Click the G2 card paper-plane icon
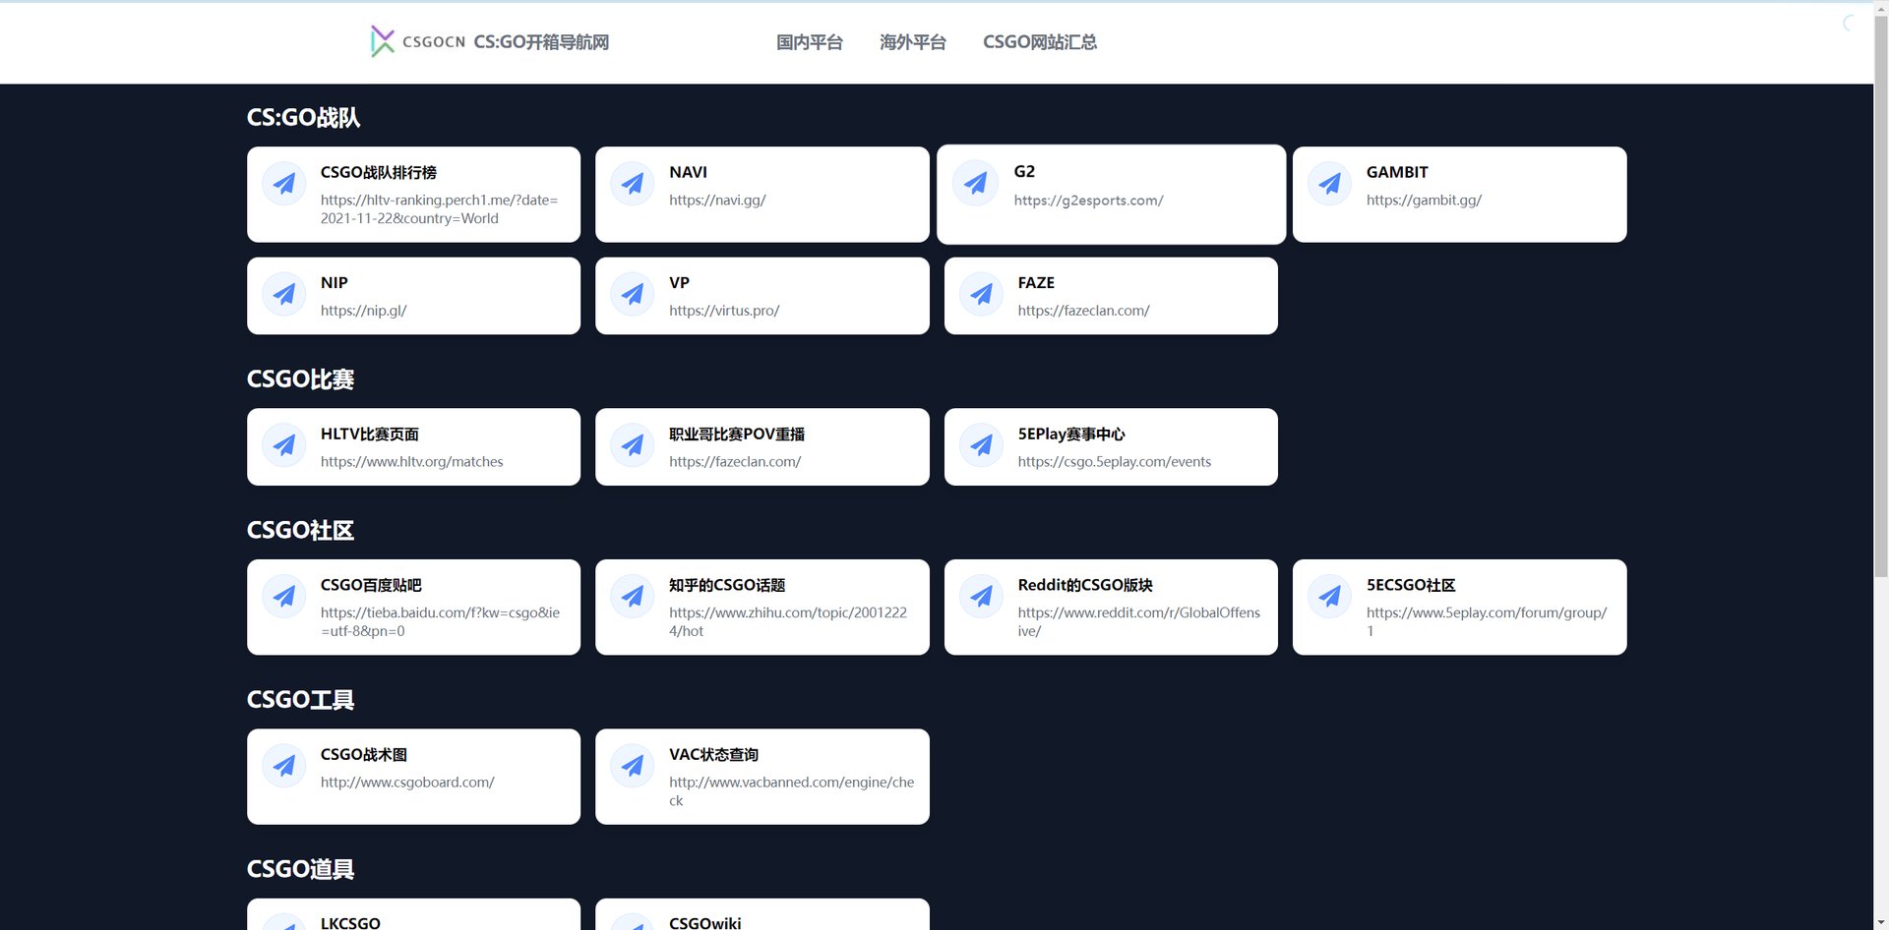The image size is (1889, 930). coord(976,183)
